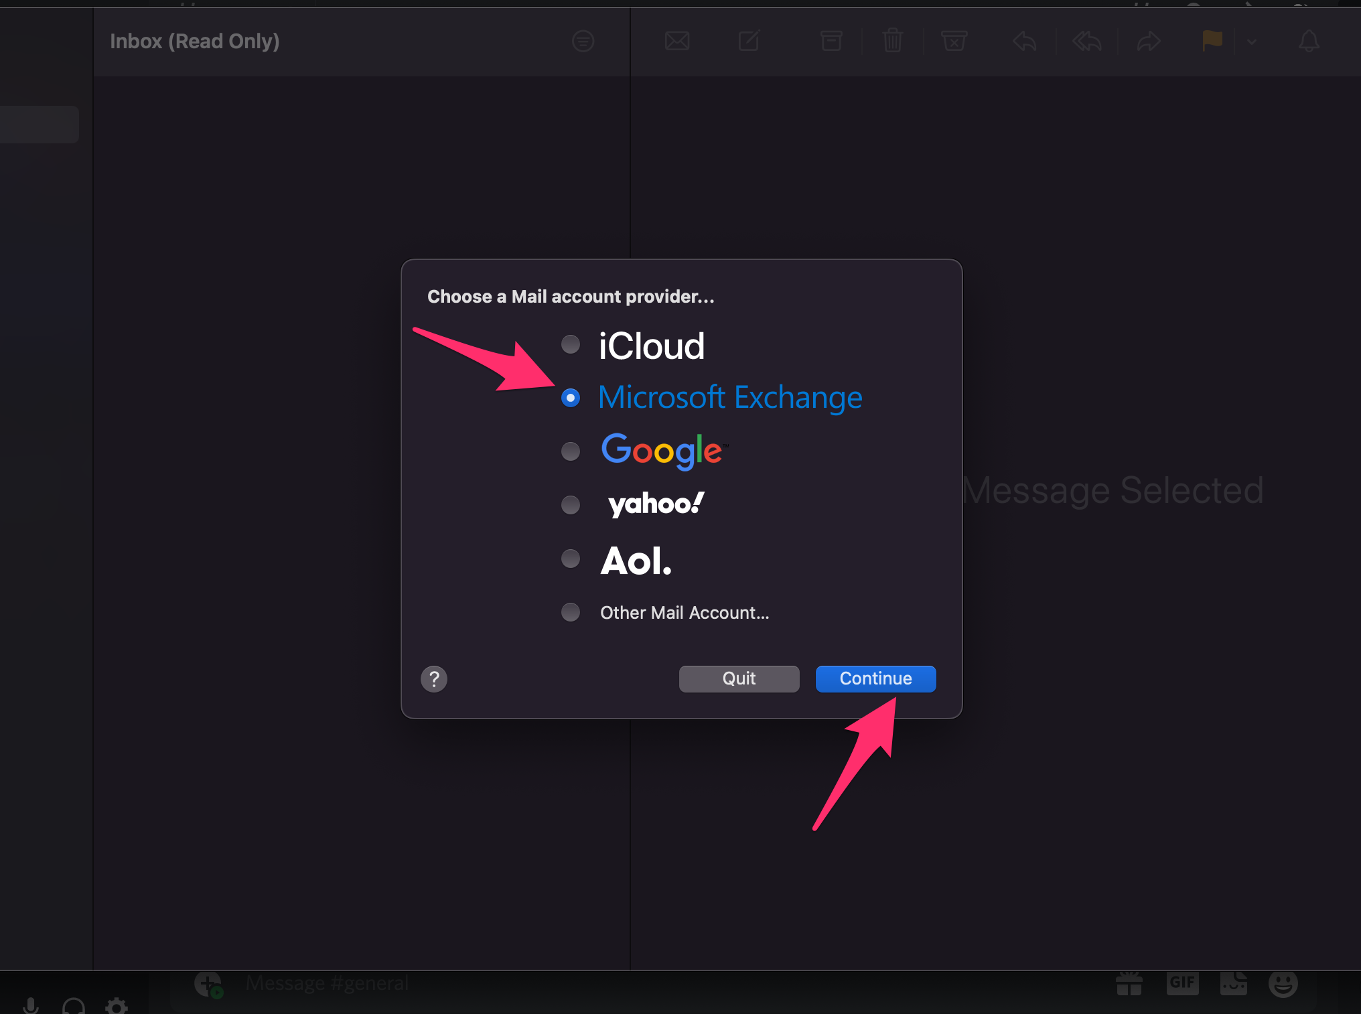The width and height of the screenshot is (1361, 1014).
Task: Click the Continue button
Action: click(875, 678)
